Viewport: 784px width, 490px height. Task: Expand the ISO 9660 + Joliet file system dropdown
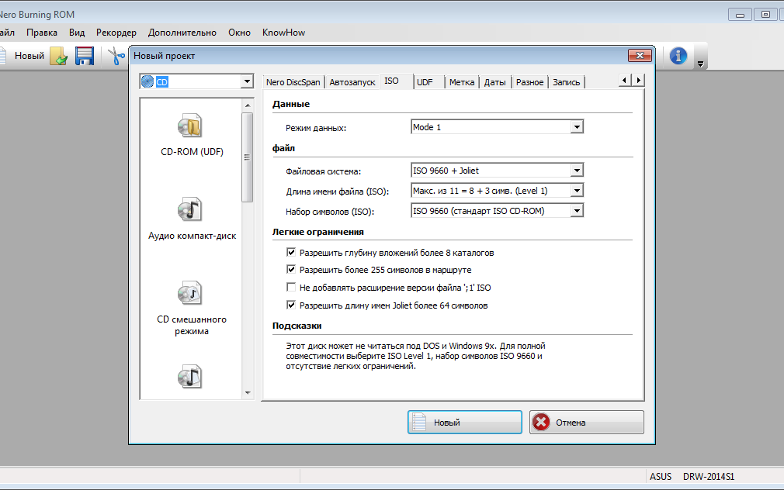click(577, 171)
